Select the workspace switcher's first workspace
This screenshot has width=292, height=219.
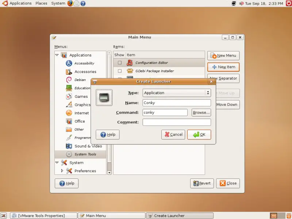274,216
